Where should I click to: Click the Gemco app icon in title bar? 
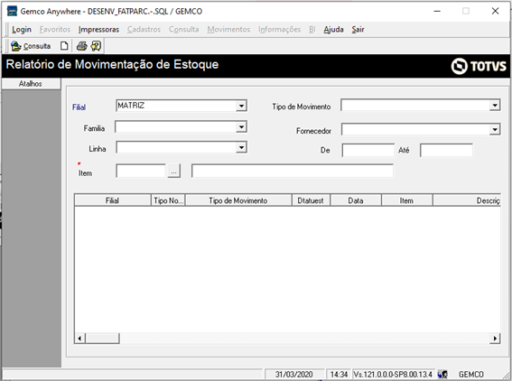click(x=12, y=11)
